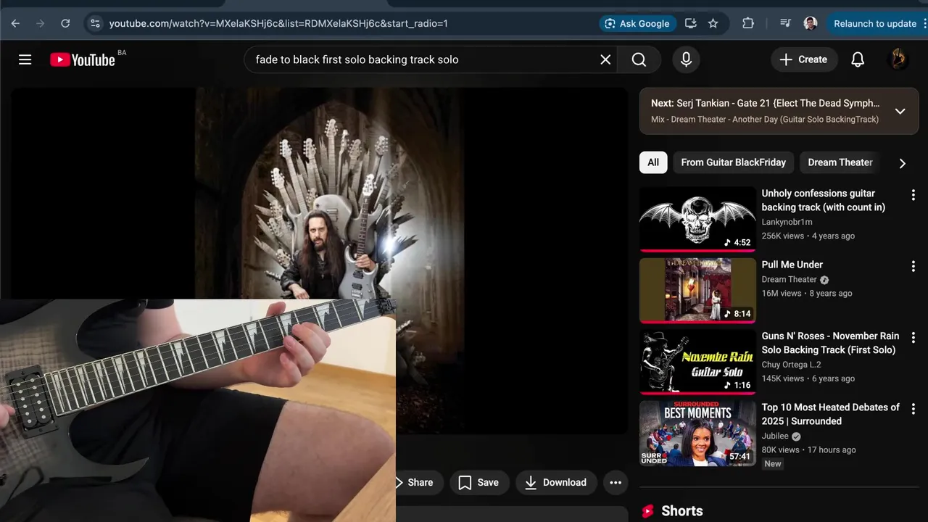Viewport: 928px width, 522px height.
Task: Visit the Jubilee channel
Action: (x=775, y=436)
